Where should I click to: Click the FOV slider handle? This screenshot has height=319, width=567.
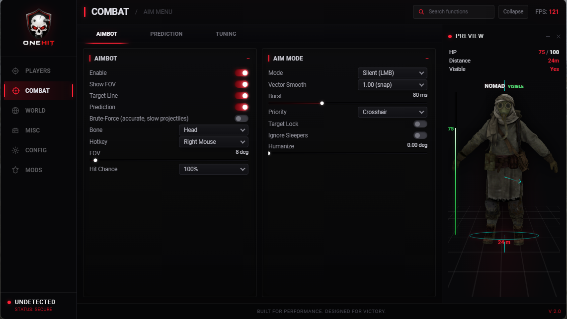click(95, 161)
